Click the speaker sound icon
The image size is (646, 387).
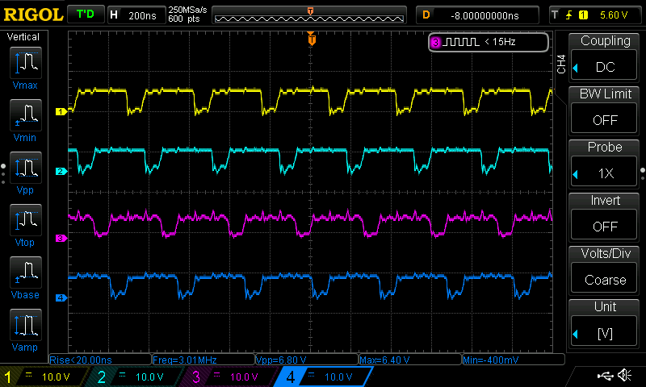(625, 376)
